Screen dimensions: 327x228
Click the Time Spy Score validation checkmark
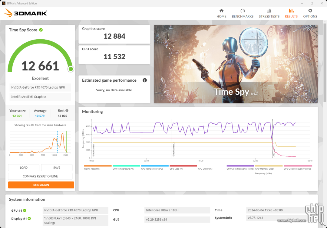pyautogui.click(x=41, y=30)
